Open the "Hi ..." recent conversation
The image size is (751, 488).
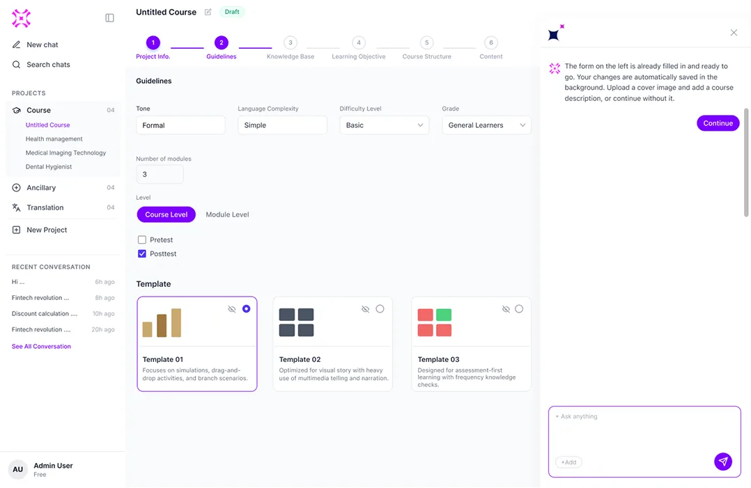[x=63, y=282]
